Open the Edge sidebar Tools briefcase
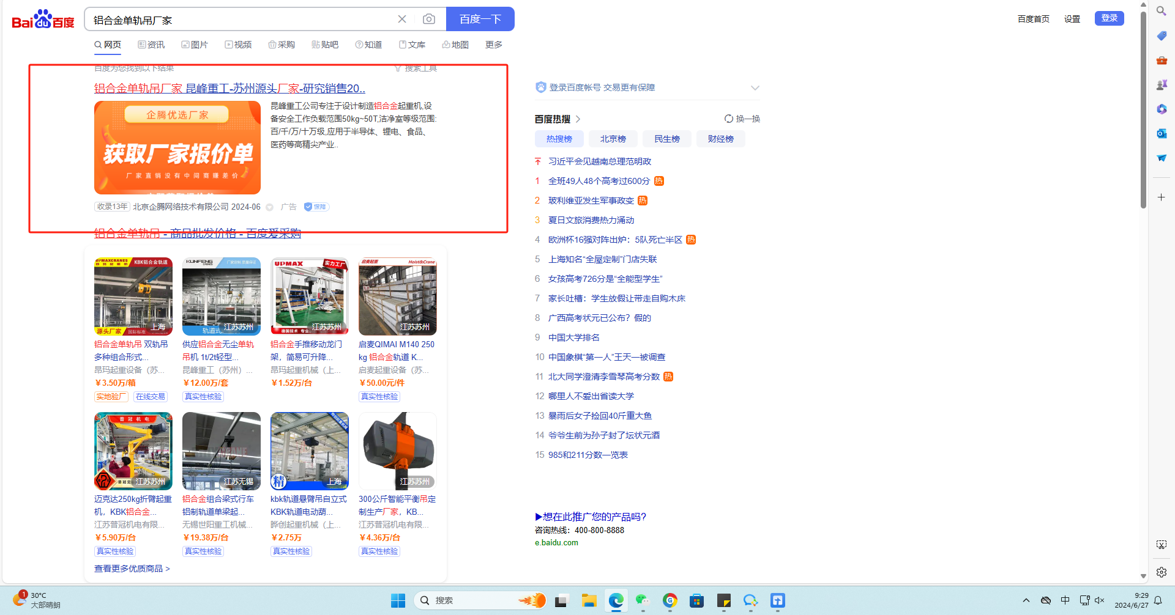The height and width of the screenshot is (615, 1175). coord(1161,60)
